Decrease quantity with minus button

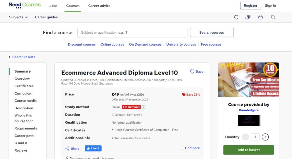click(246, 137)
